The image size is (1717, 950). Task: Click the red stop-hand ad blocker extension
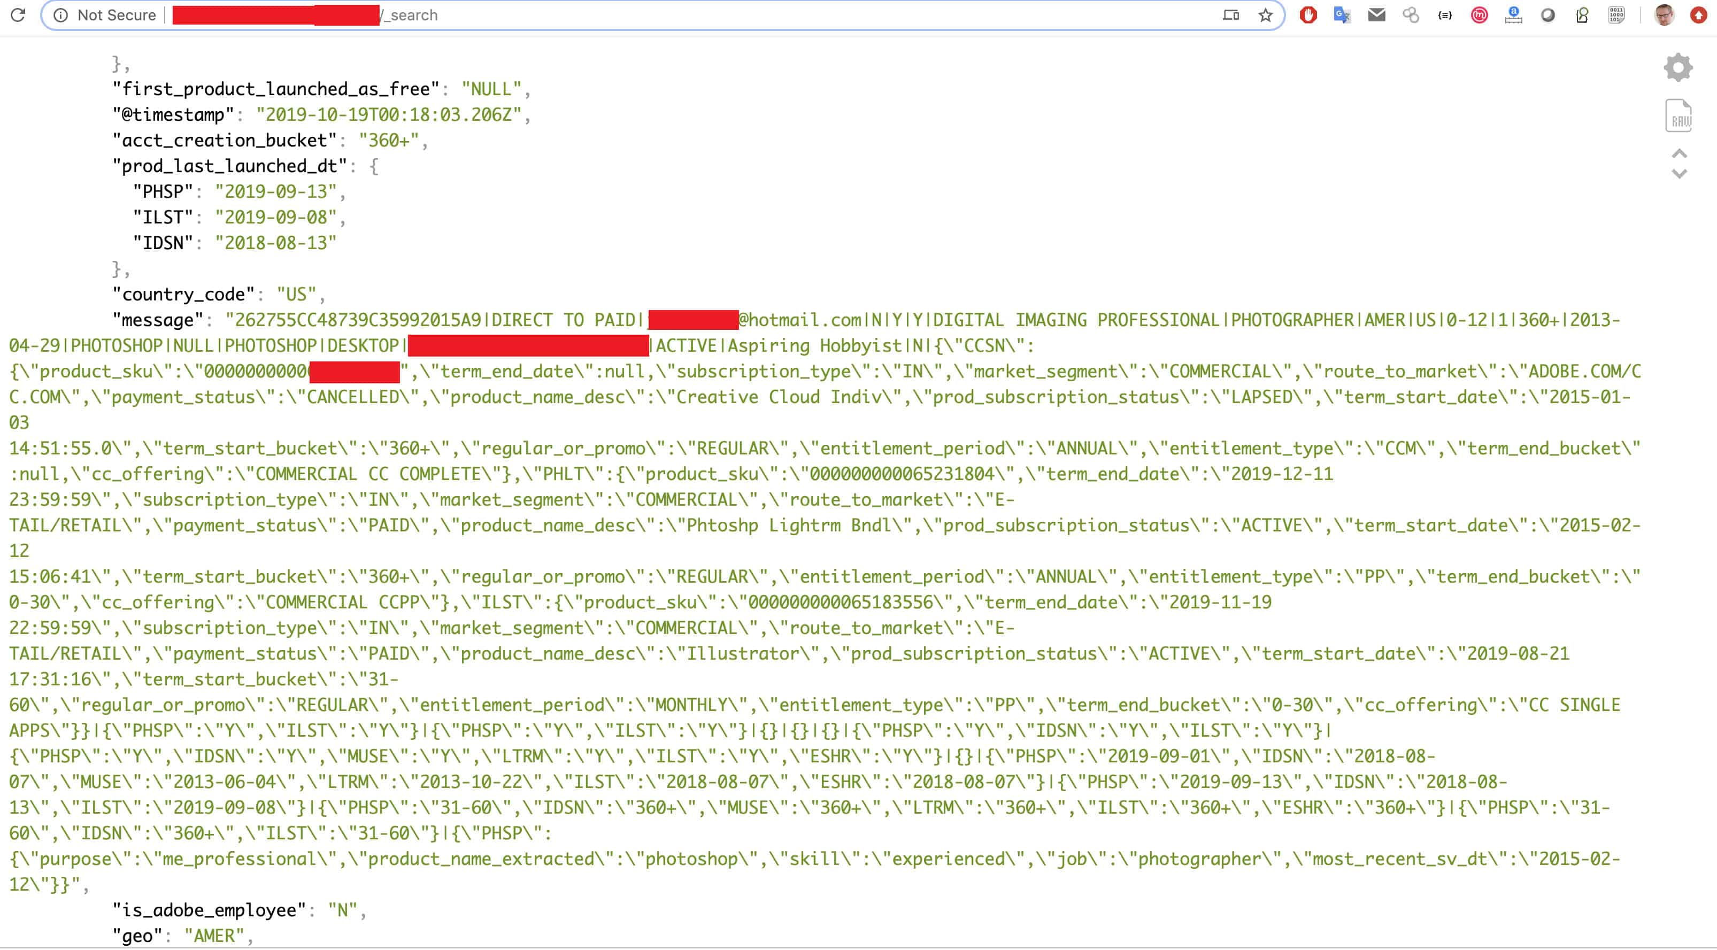(x=1308, y=14)
